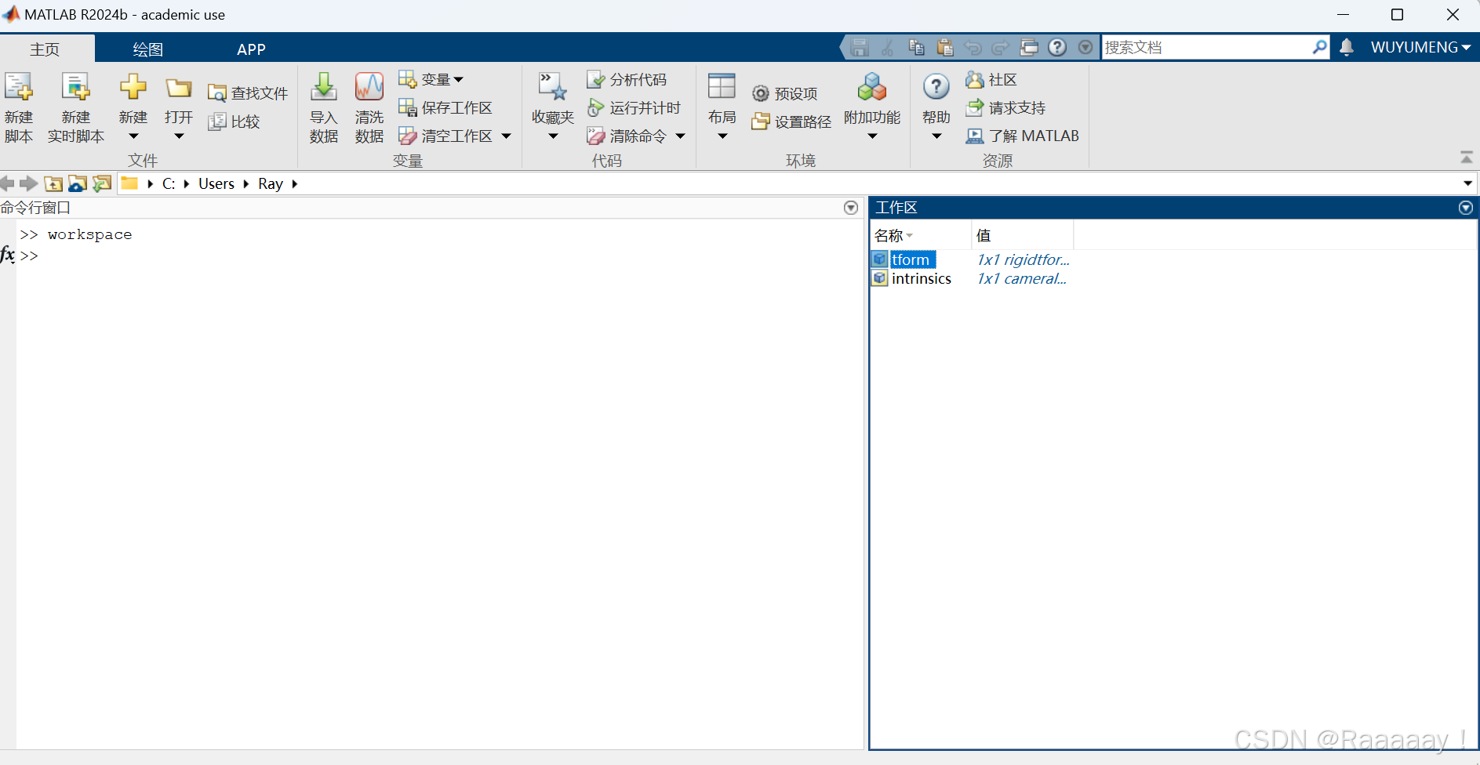Click Clear Commands (清除命令)
The height and width of the screenshot is (765, 1480).
(627, 136)
